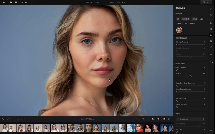Select the Individual people tab
Image resolution: width=215 pixels, height=134 pixels.
[x=185, y=19]
